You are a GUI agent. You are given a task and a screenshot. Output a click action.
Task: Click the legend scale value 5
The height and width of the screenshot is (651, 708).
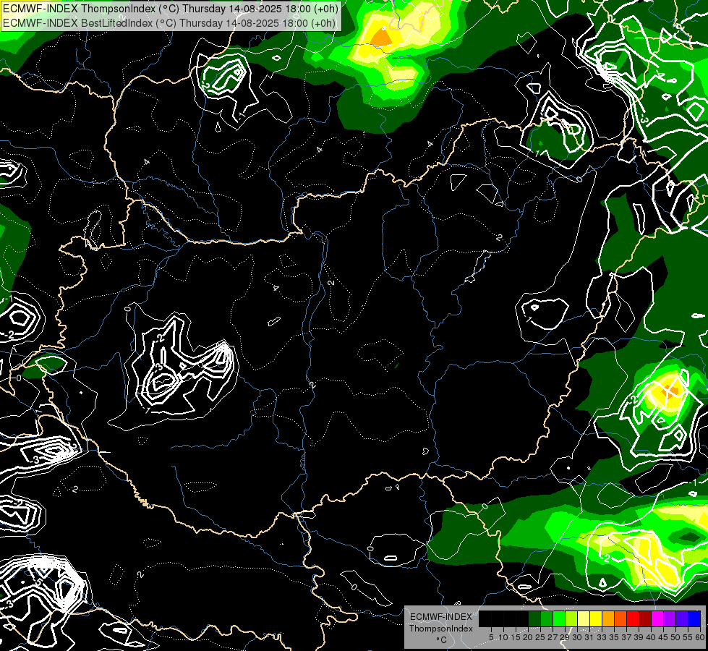click(x=491, y=637)
